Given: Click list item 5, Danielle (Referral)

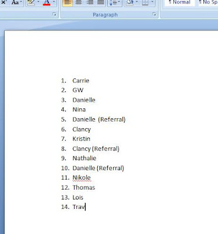Looking at the screenshot, I should (x=99, y=119).
